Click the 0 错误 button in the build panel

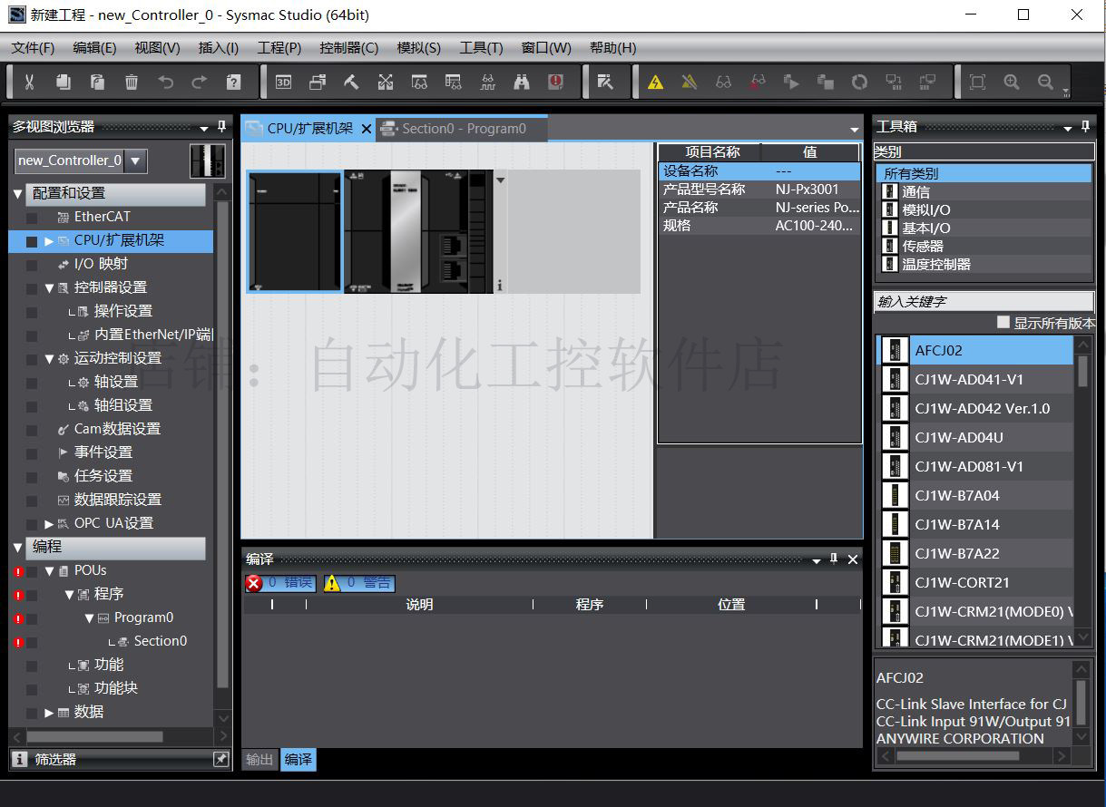[x=282, y=583]
